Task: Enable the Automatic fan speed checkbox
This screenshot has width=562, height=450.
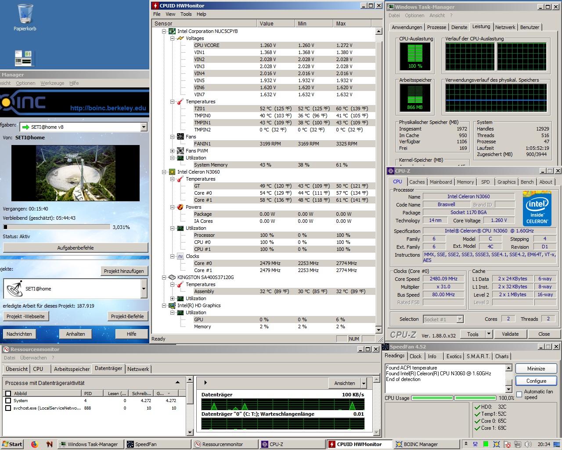Action: [x=519, y=394]
